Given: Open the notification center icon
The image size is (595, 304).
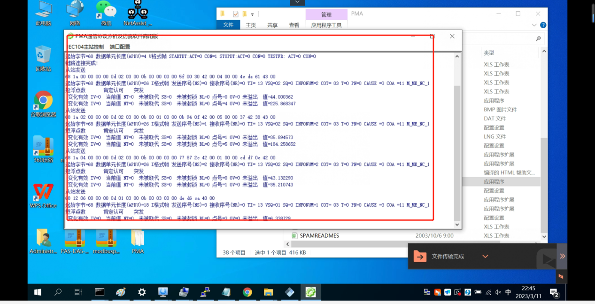Looking at the screenshot, I should pyautogui.click(x=554, y=293).
